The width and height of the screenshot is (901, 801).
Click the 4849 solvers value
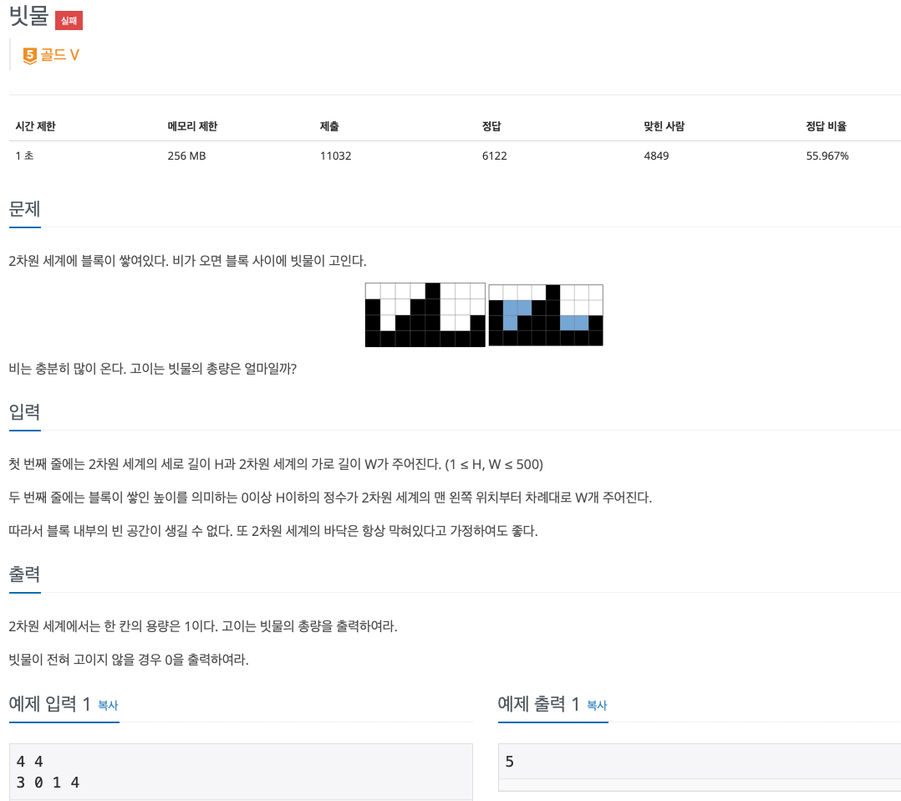pos(656,156)
